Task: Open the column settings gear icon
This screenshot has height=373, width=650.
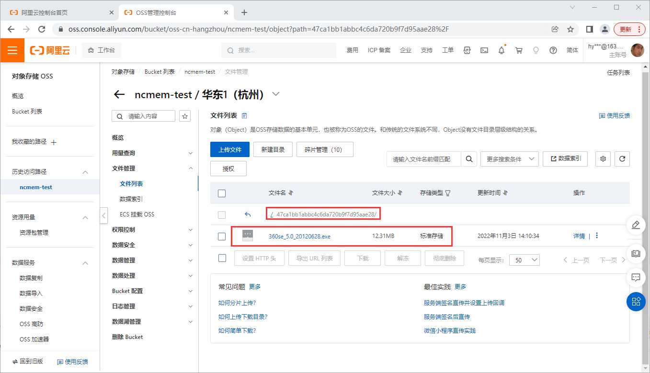Action: tap(603, 159)
